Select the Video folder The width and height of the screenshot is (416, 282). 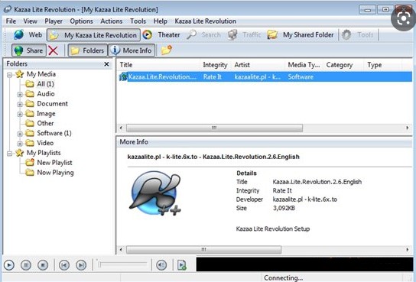[40, 143]
